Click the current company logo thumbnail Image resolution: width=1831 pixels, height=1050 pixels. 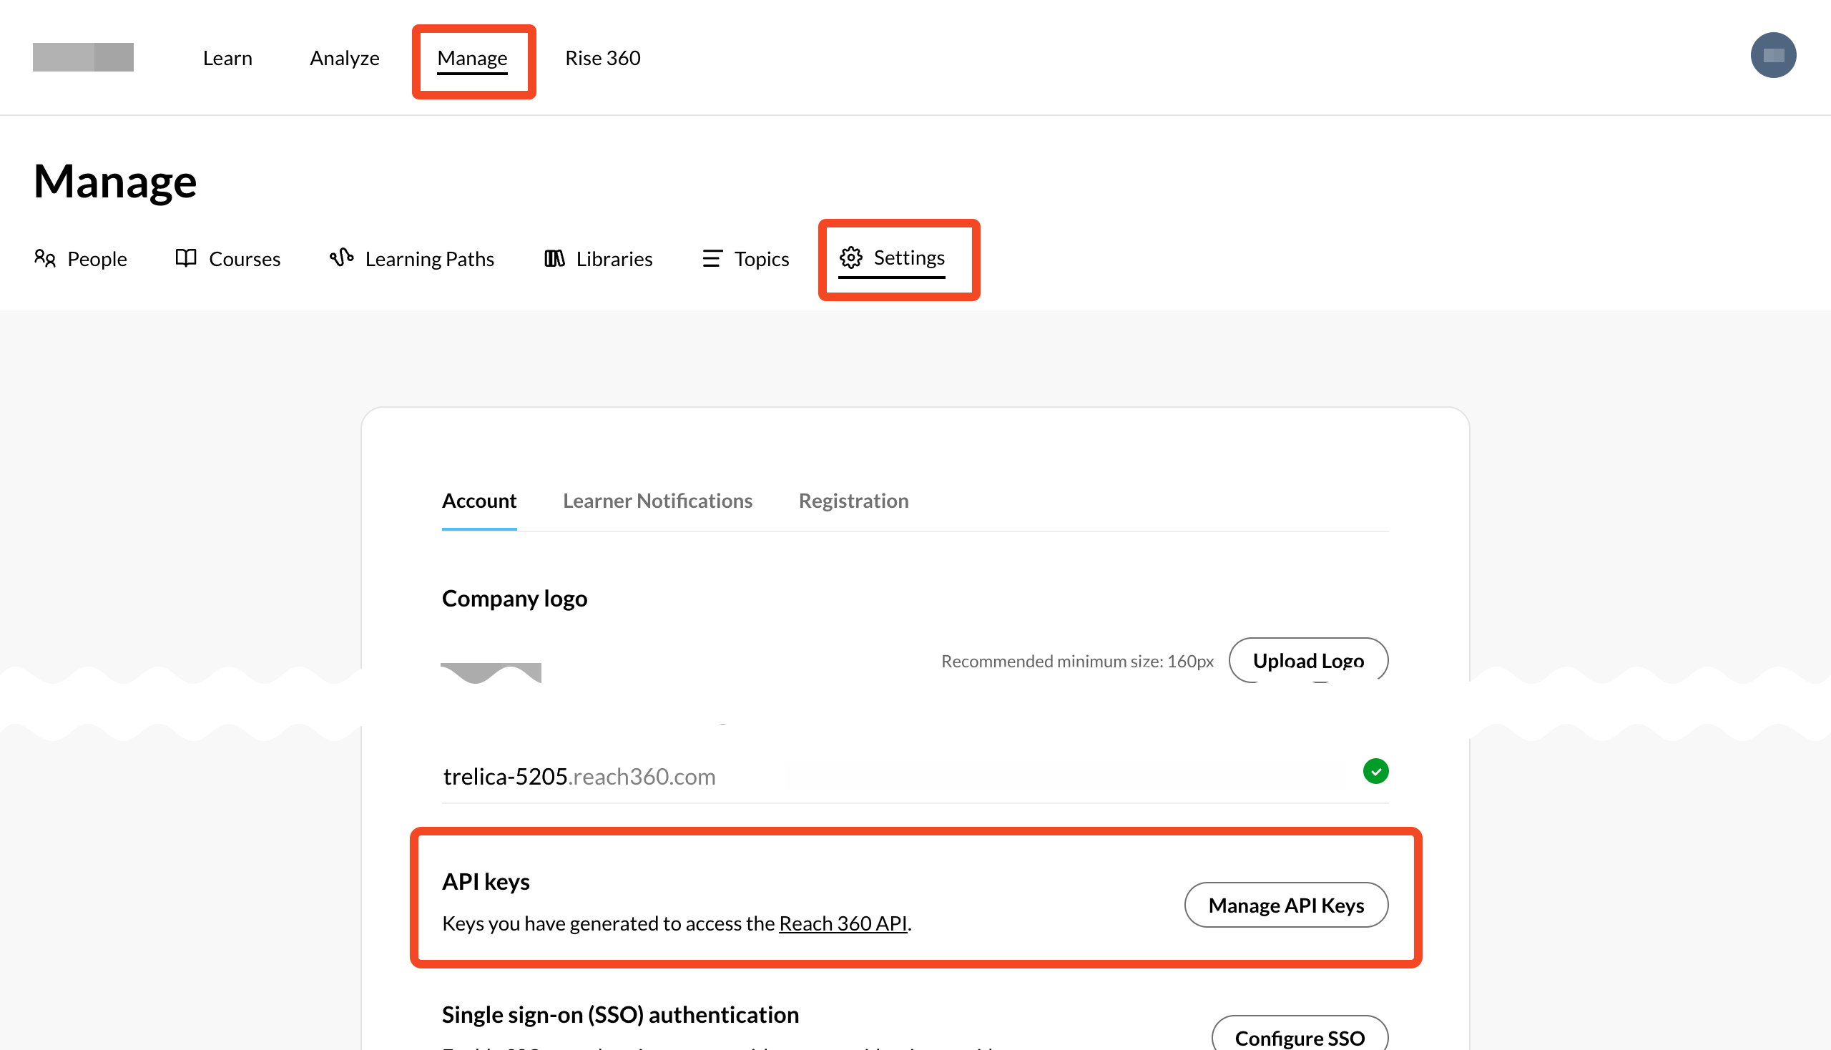491,672
